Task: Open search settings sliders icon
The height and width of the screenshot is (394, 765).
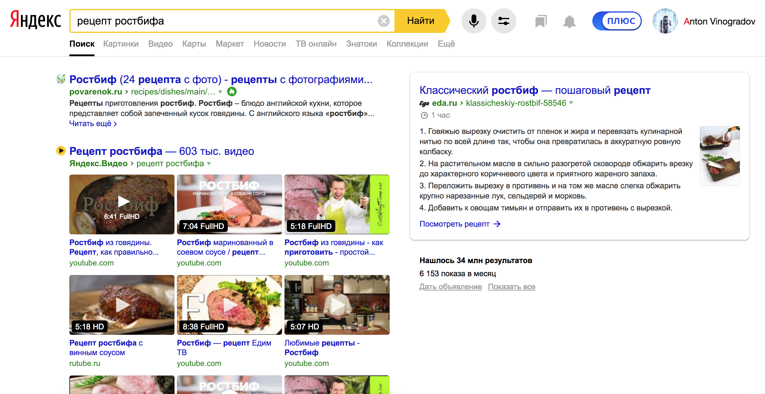Action: click(504, 21)
